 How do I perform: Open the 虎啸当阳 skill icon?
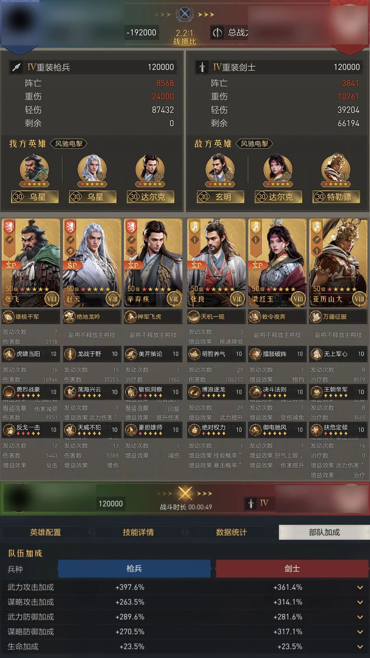click(9, 354)
